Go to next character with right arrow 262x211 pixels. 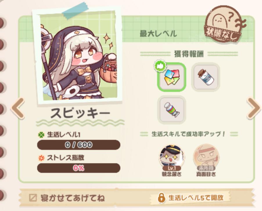coord(253,108)
